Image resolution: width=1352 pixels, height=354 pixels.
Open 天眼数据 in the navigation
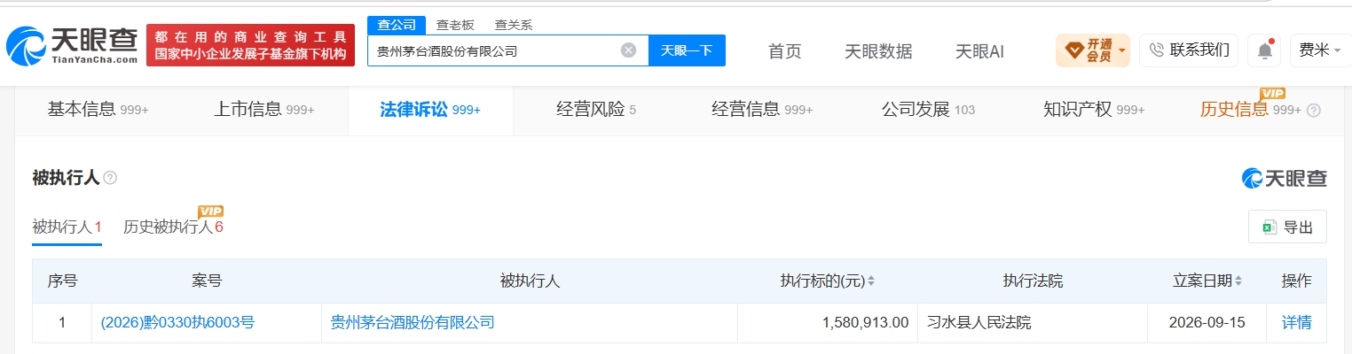coord(878,51)
